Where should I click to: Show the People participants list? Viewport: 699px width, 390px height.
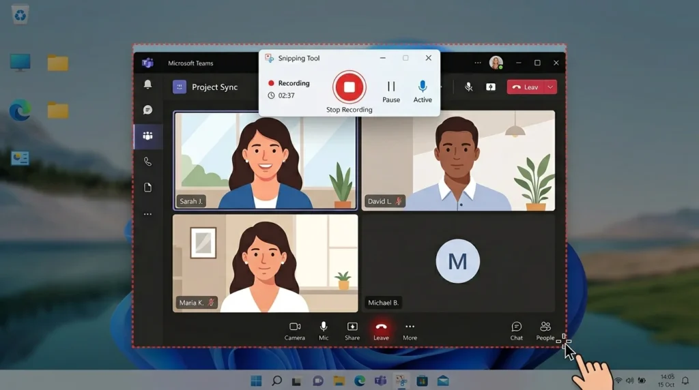click(x=545, y=330)
